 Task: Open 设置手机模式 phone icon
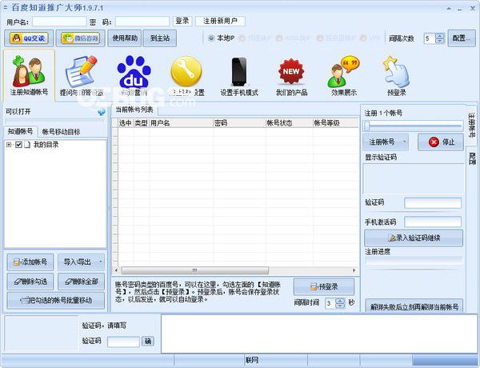click(x=239, y=75)
